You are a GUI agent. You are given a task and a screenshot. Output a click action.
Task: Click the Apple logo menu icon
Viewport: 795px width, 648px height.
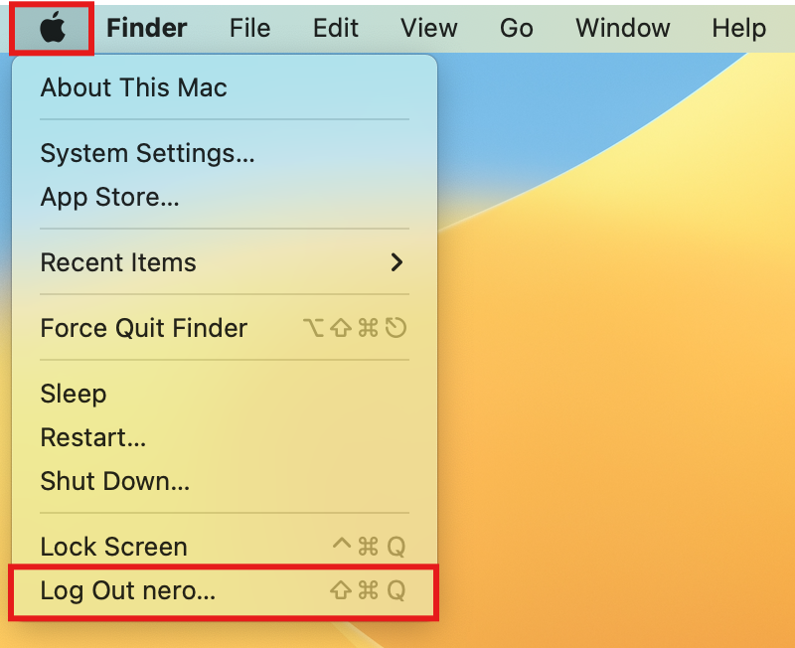53,28
